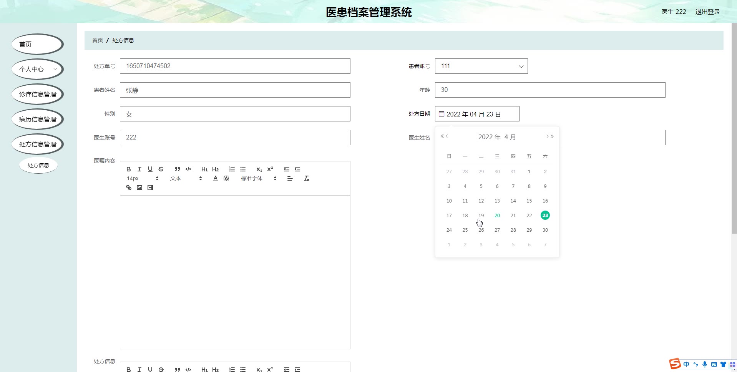Screen dimensions: 737x372
Task: Toggle Chinese input mode 中 icon
Action: tap(686, 364)
